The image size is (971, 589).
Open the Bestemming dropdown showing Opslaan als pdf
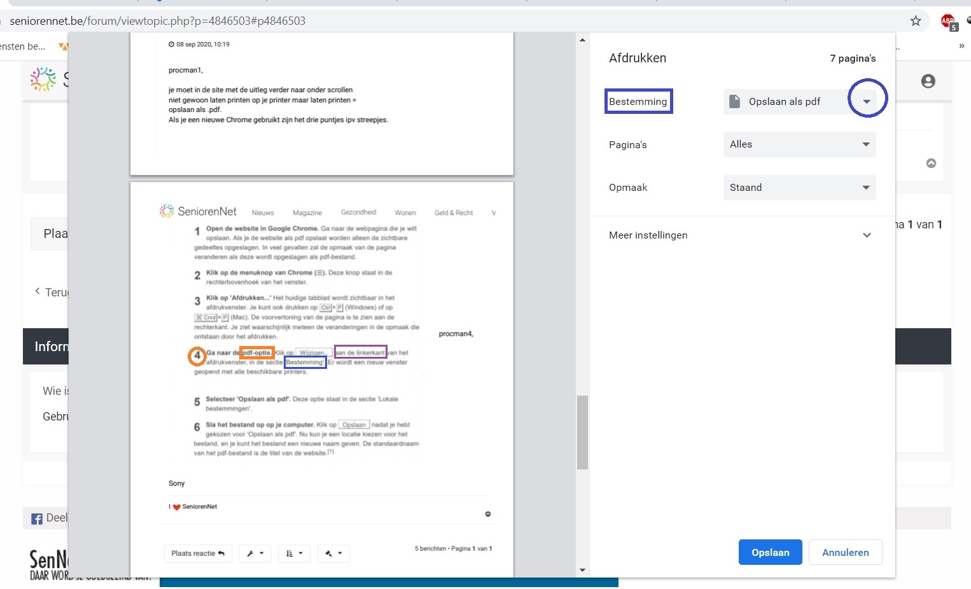(x=799, y=102)
